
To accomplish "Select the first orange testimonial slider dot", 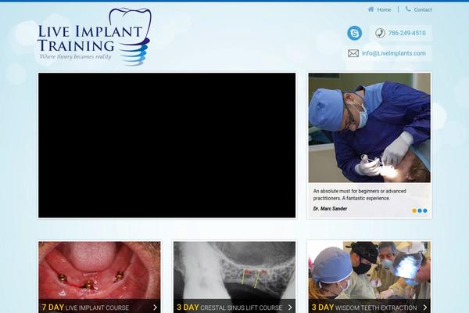I will 414,210.
